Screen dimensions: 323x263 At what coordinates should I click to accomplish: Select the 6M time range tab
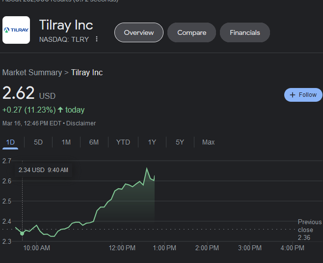tap(94, 142)
